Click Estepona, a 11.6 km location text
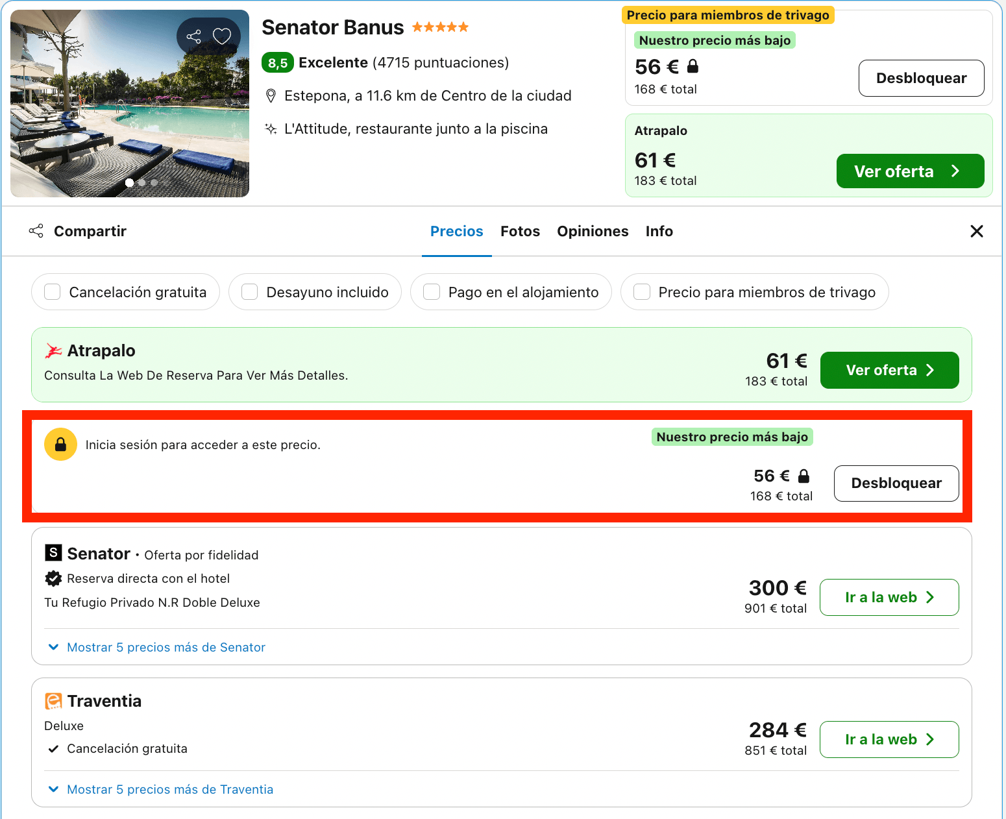Viewport: 1006px width, 819px height. click(x=428, y=96)
